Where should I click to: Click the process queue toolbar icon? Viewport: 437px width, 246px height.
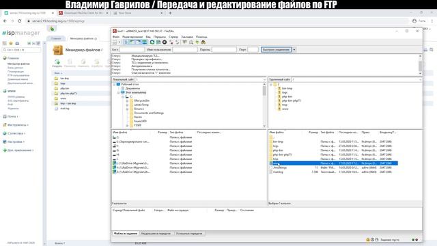click(x=158, y=42)
